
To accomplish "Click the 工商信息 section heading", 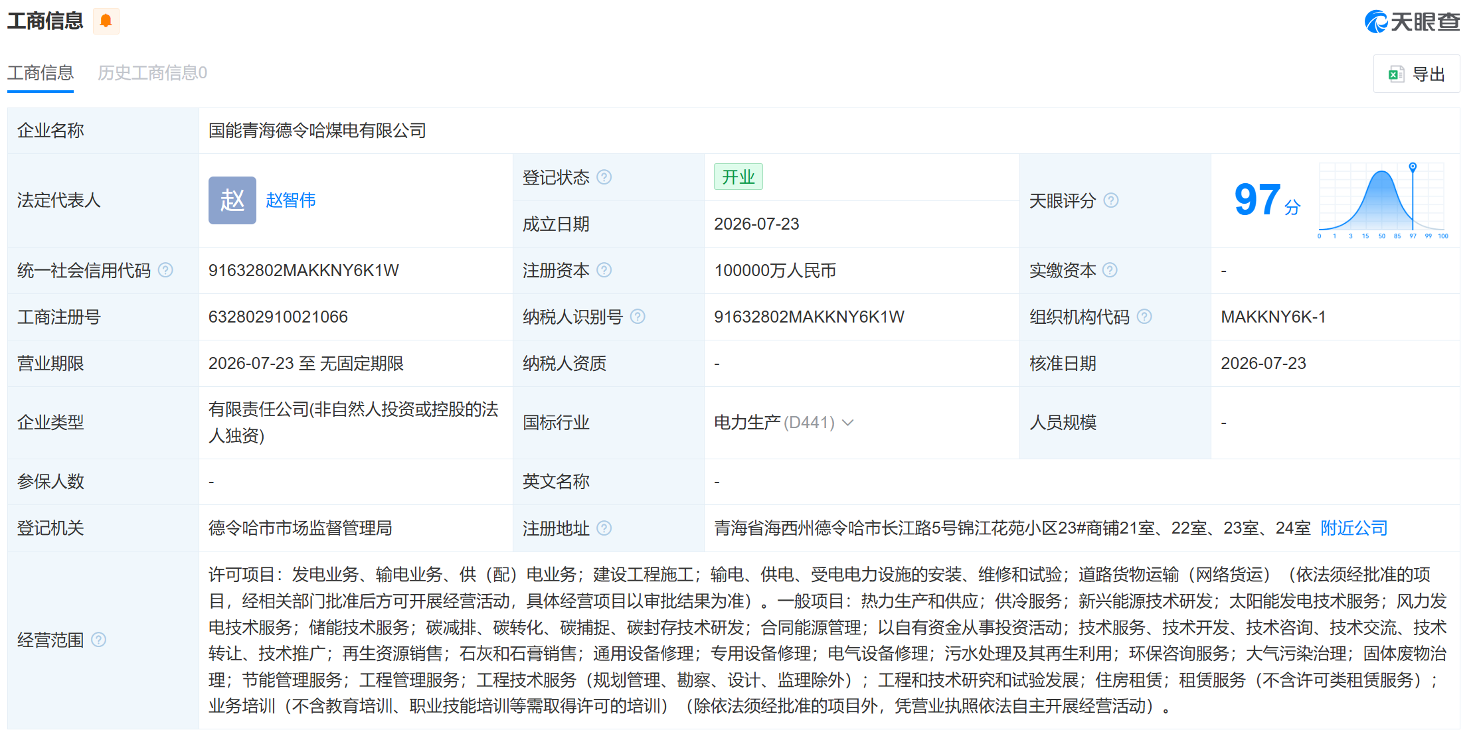I will (45, 21).
